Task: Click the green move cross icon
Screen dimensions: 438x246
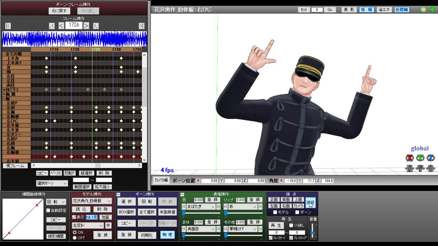Action: tap(432, 10)
